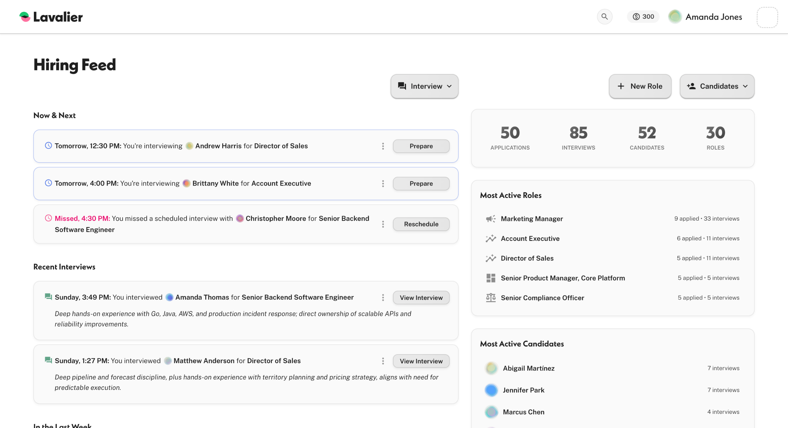Prepare for the Andrew Harris interview
788x428 pixels.
[x=421, y=146]
